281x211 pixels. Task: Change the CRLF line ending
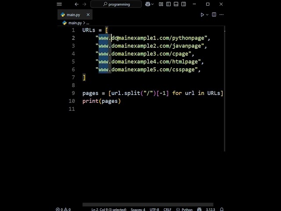click(x=167, y=209)
